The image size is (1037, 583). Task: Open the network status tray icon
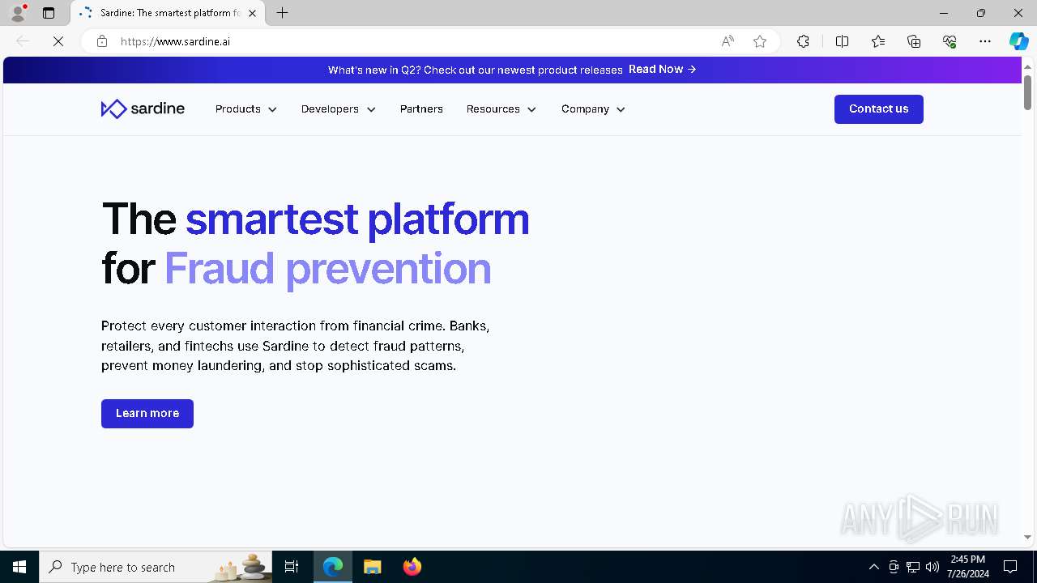913,567
